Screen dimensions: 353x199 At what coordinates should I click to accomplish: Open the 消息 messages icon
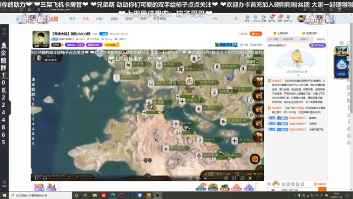(x=280, y=19)
